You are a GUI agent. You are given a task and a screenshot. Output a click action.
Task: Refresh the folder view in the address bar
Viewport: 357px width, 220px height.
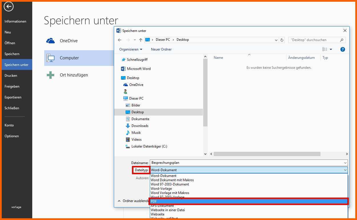(282, 40)
